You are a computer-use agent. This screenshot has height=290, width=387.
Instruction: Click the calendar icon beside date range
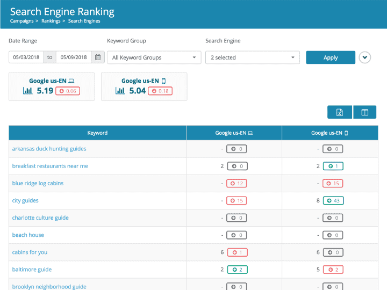click(x=98, y=57)
